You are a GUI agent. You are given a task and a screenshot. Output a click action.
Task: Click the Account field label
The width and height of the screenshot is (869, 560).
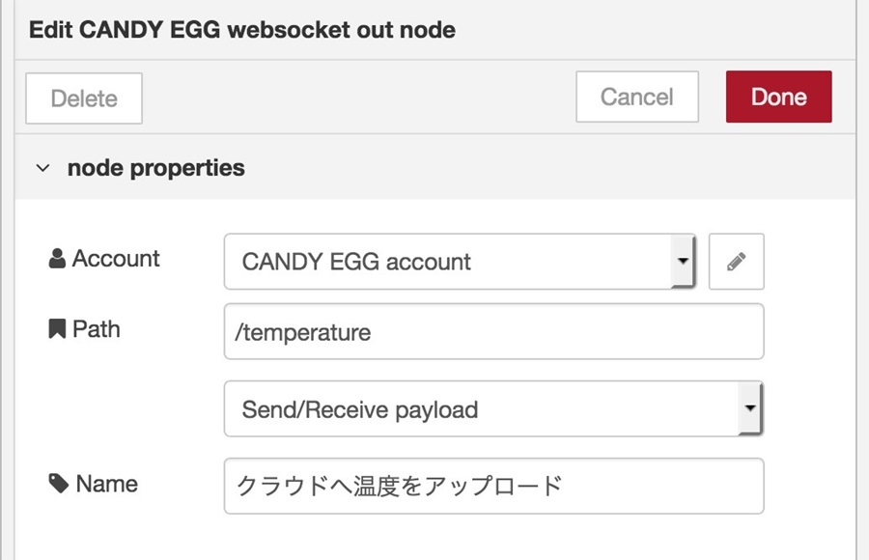click(x=116, y=259)
